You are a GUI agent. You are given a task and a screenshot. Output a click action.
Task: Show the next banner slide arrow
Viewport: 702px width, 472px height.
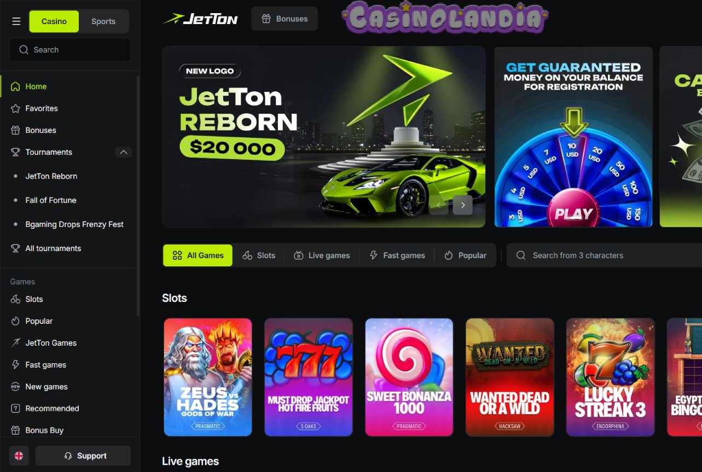[x=463, y=205]
